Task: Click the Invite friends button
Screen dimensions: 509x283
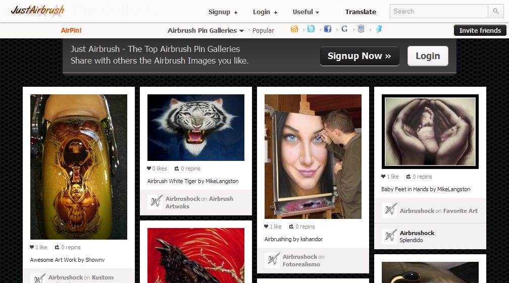Action: pos(480,30)
